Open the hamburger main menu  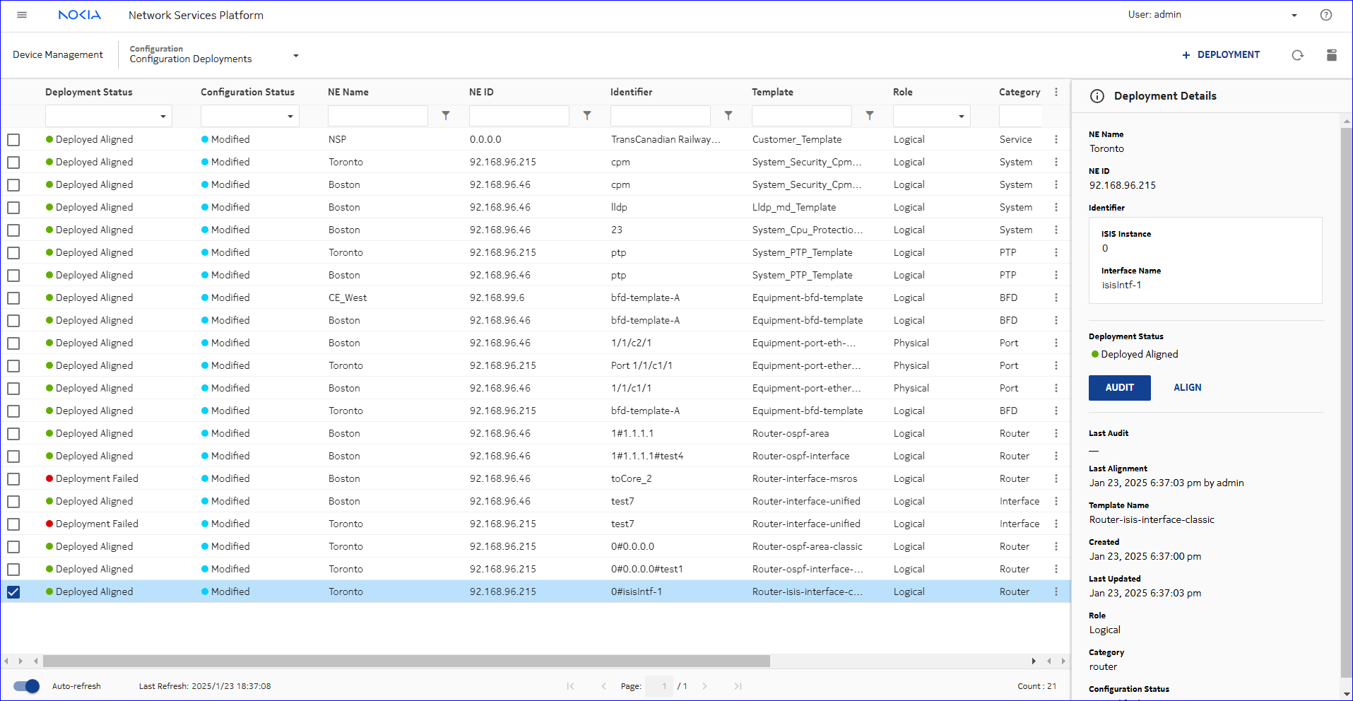coord(22,15)
